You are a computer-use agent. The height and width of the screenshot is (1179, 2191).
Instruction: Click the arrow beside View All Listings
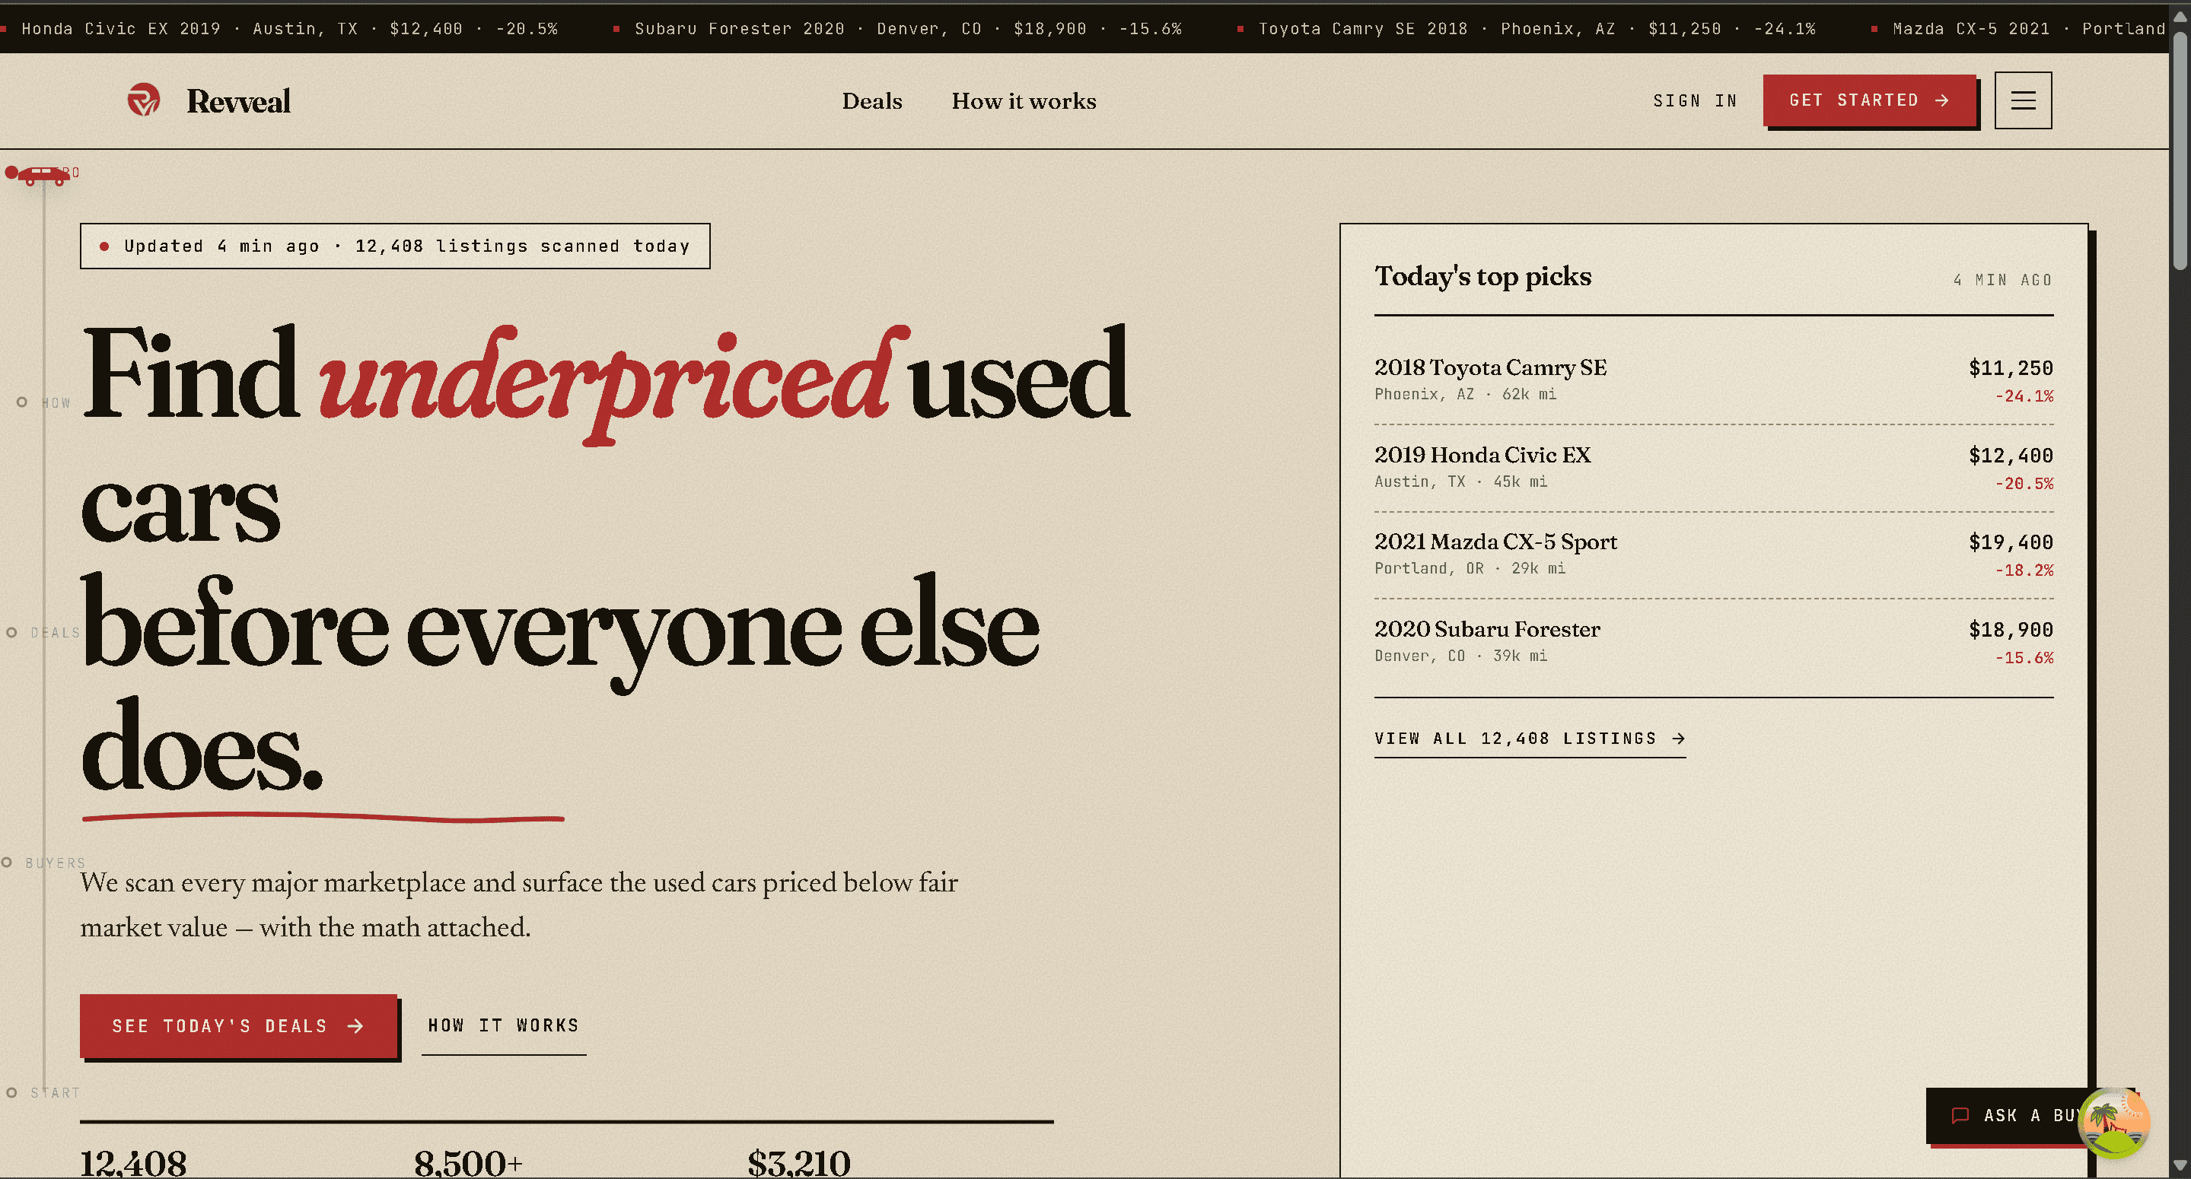click(1677, 738)
